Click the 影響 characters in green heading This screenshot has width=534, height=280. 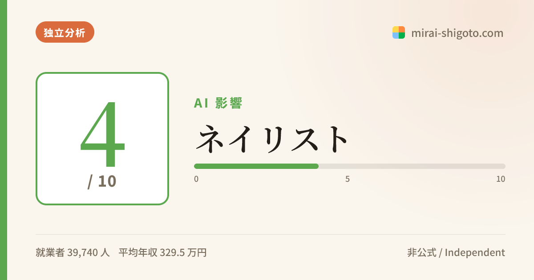point(229,103)
